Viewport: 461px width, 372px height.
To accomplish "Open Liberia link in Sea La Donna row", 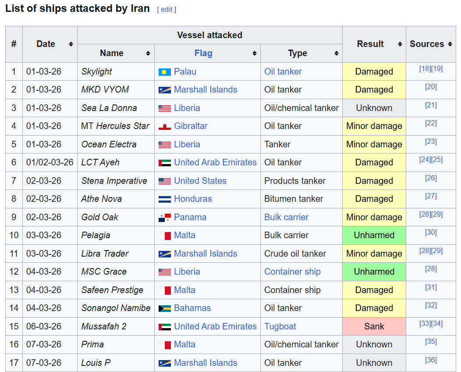I will pyautogui.click(x=187, y=108).
